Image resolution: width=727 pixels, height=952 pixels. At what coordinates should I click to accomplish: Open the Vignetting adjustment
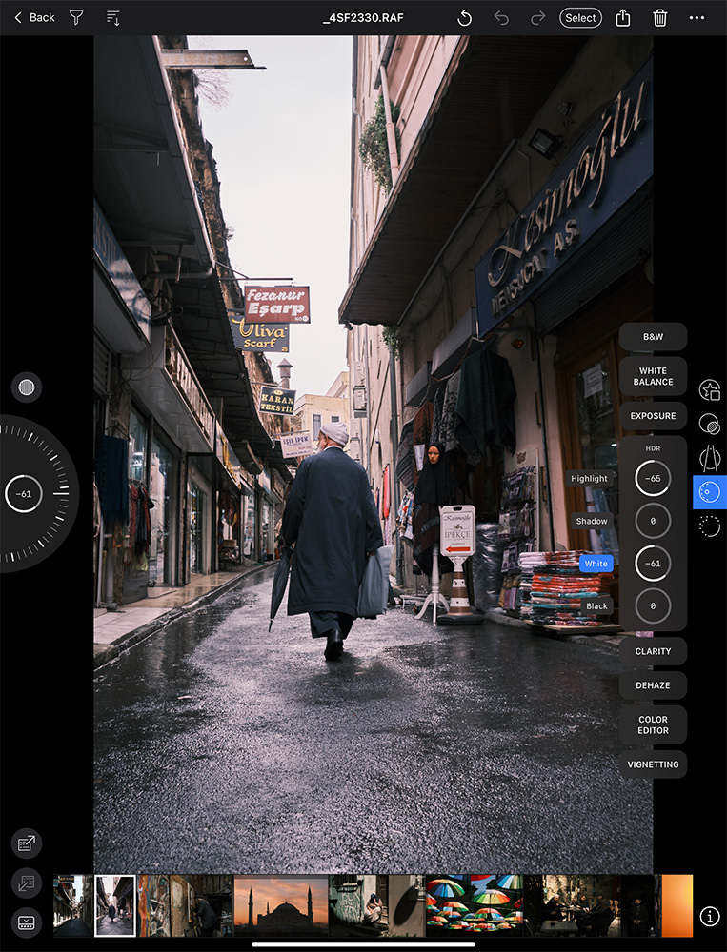tap(653, 765)
